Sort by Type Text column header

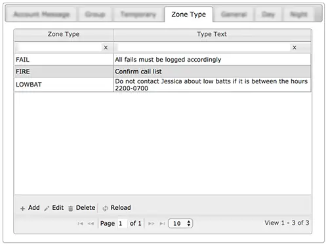[212, 34]
